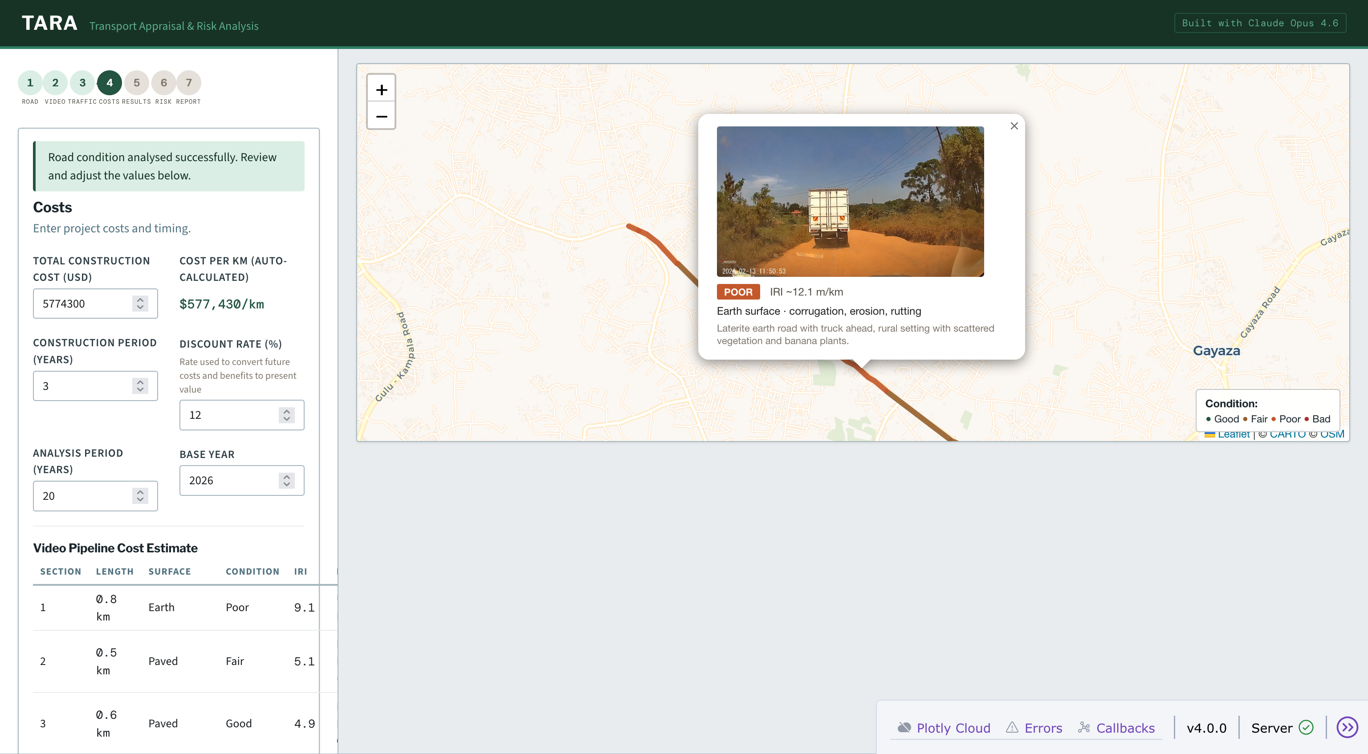This screenshot has height=754, width=1368.
Task: Click the TARA logo title
Action: coord(49,23)
